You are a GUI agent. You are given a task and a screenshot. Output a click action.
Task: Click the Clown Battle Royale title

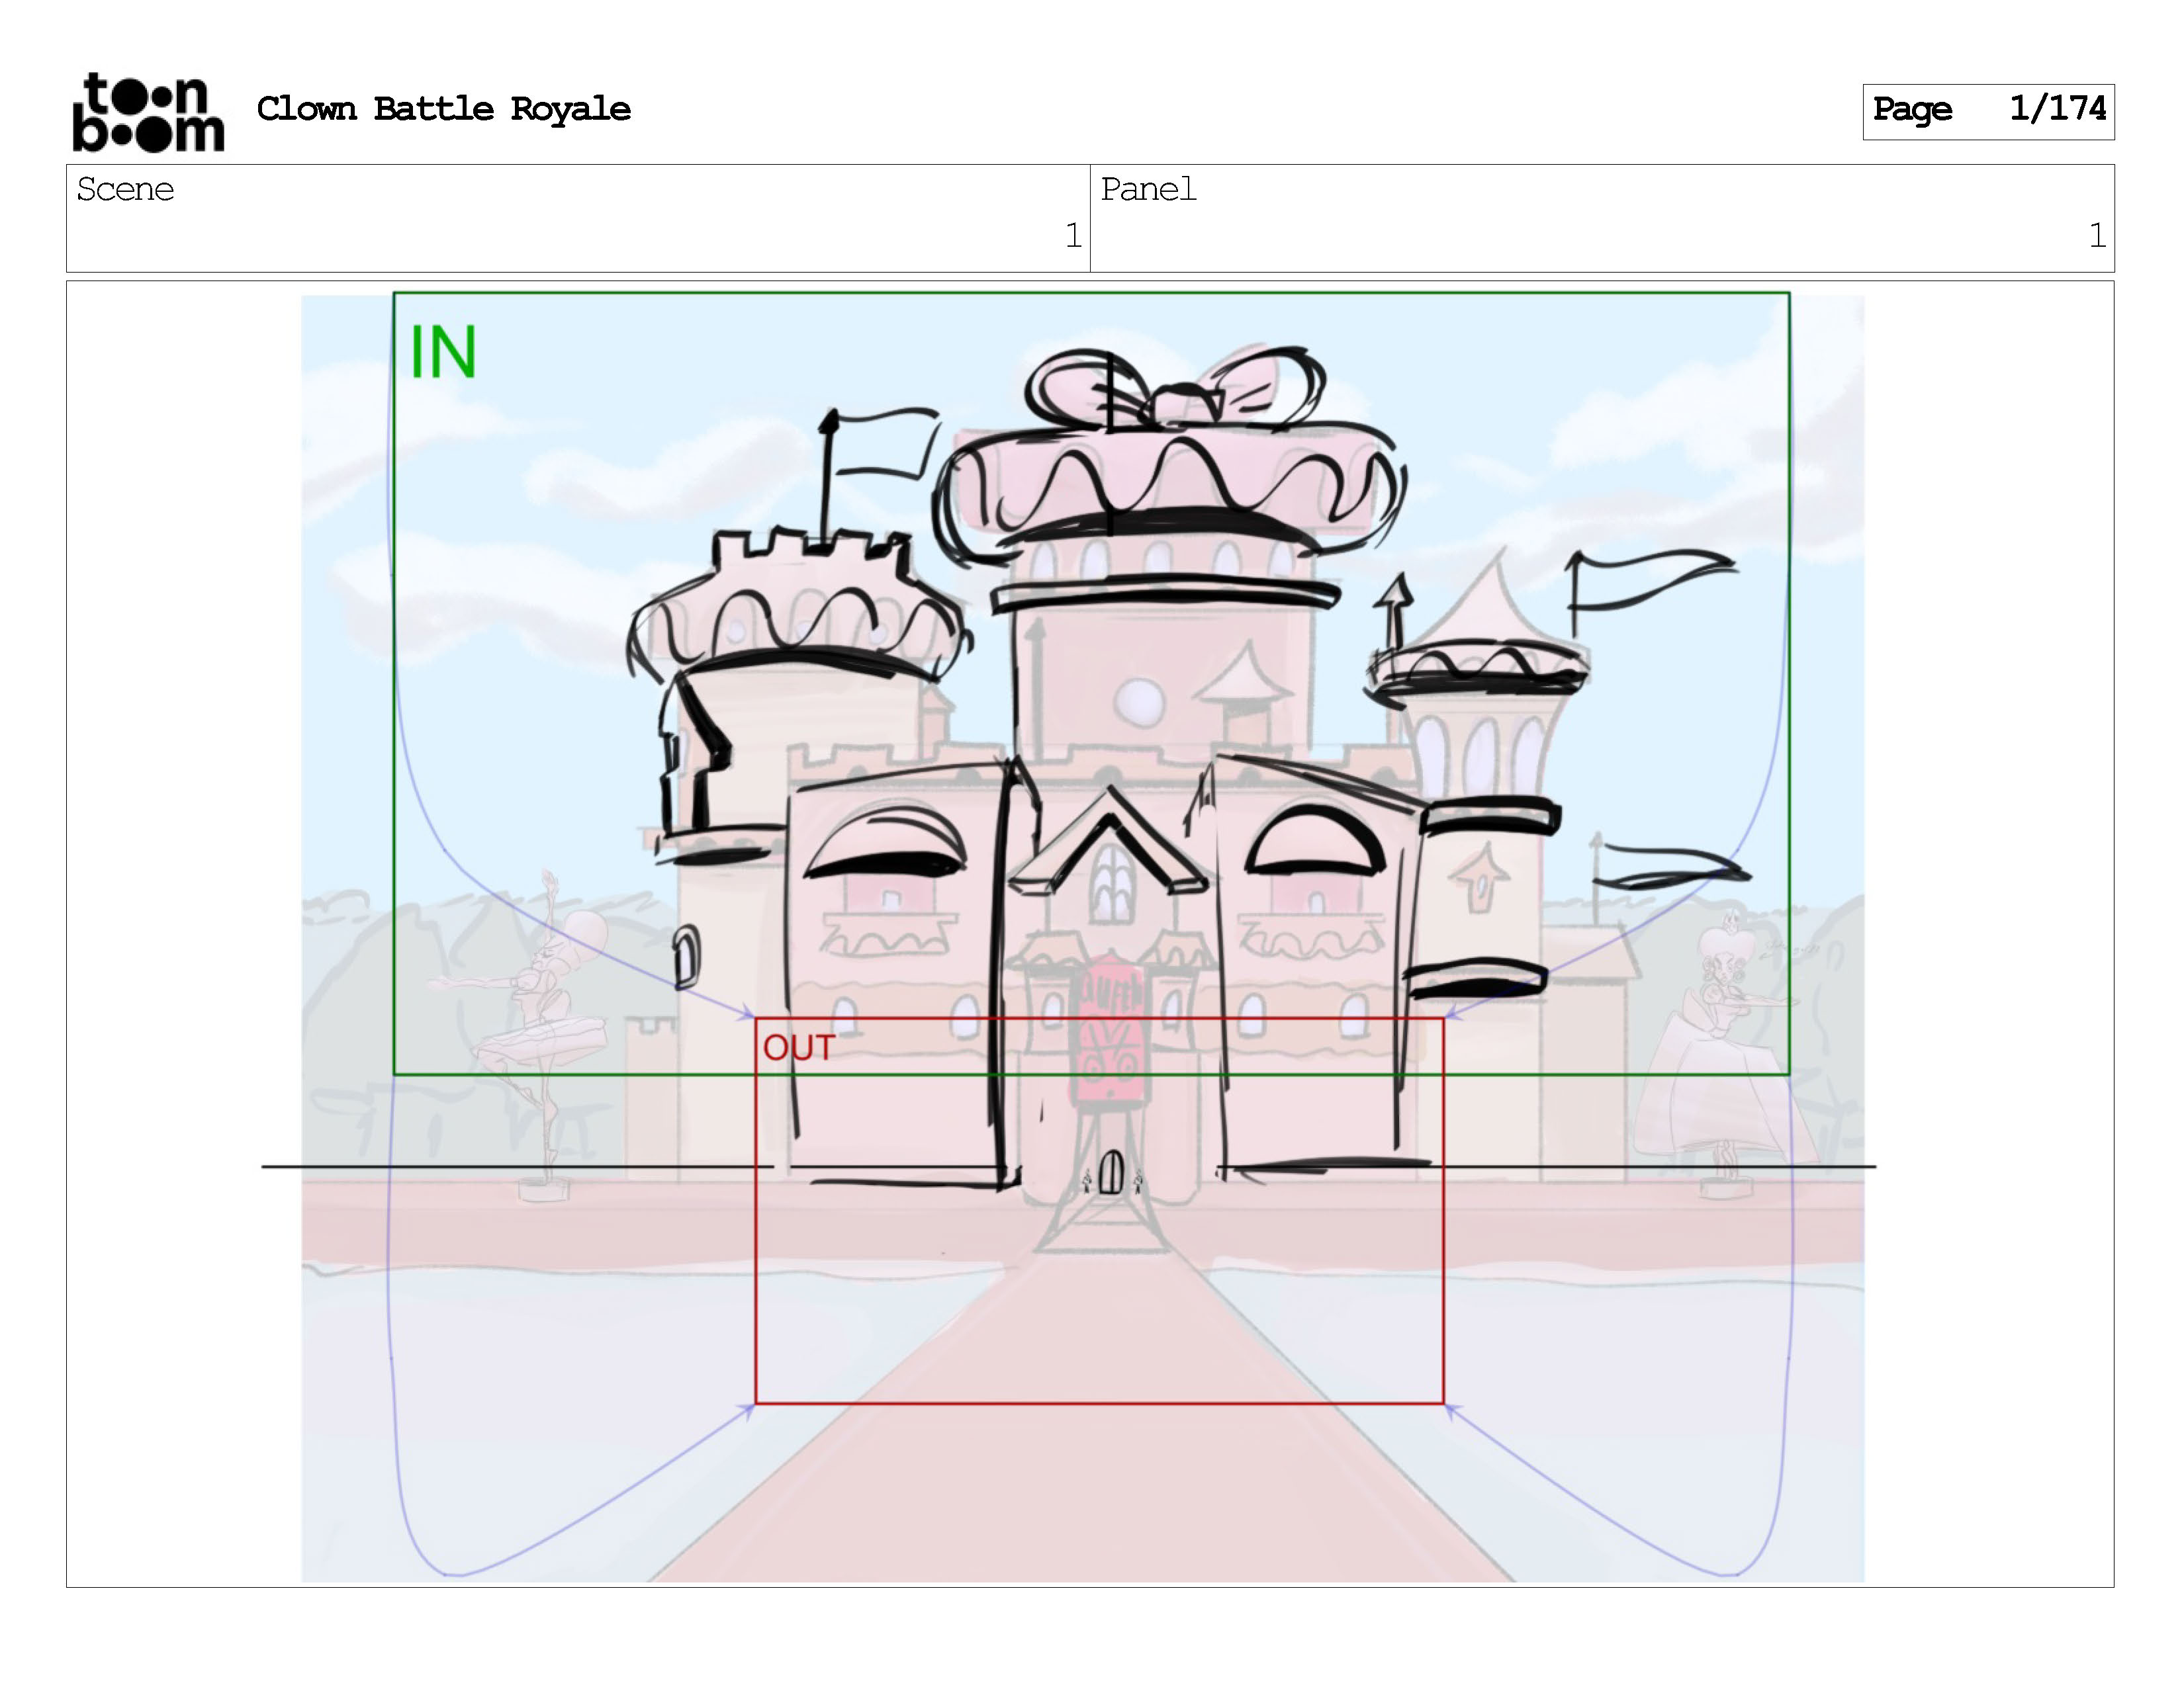click(443, 109)
